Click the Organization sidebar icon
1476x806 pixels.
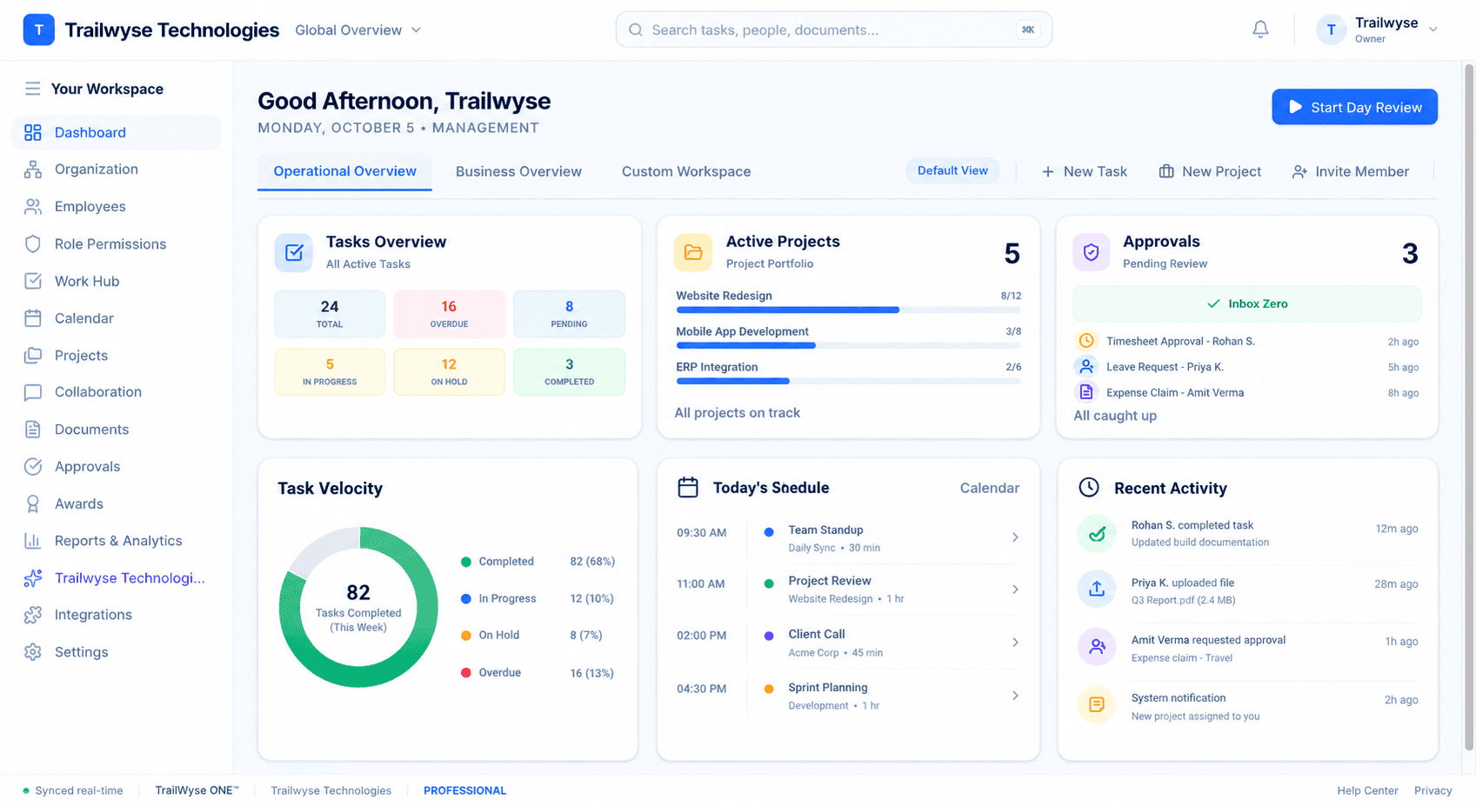pos(33,170)
